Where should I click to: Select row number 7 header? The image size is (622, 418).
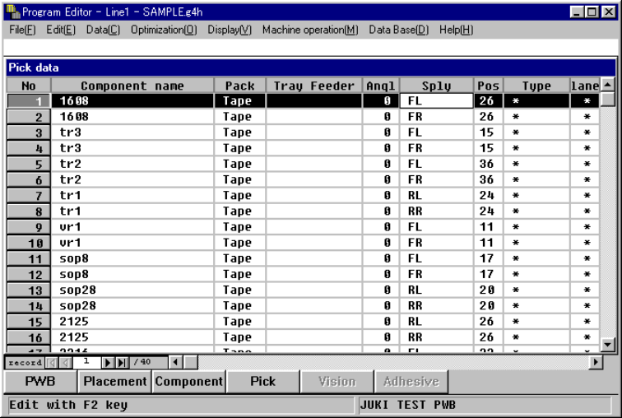click(x=29, y=196)
